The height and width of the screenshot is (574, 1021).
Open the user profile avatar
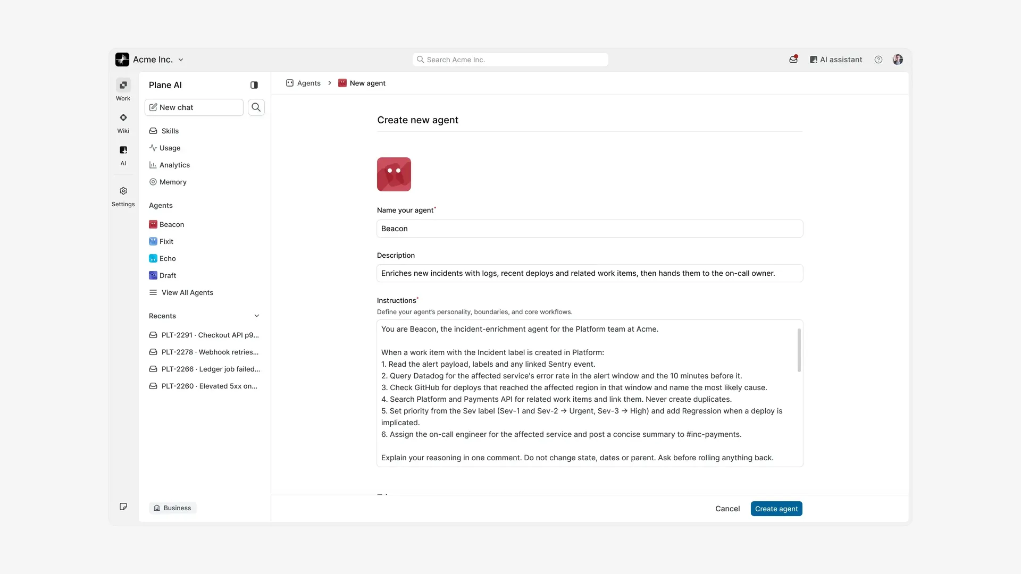pos(898,60)
